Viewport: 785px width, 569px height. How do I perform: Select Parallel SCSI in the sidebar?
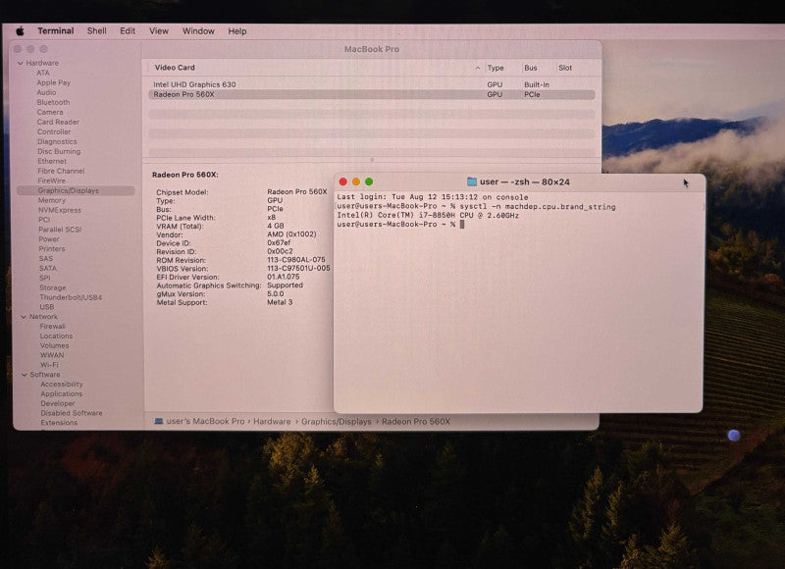(60, 230)
